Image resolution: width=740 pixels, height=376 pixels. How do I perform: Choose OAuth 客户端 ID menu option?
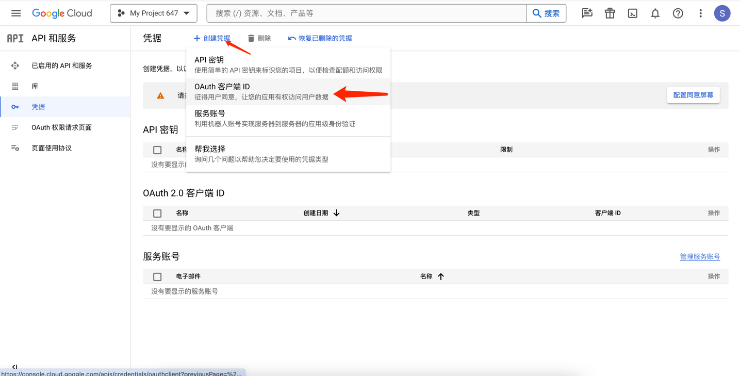(288, 92)
